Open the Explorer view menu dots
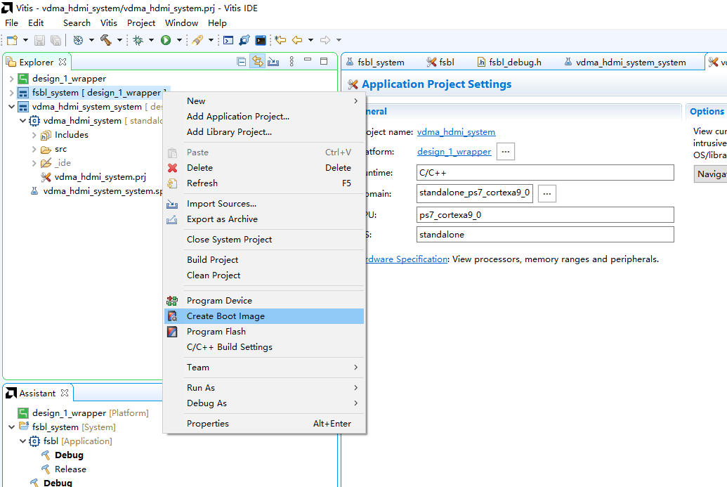This screenshot has width=727, height=487. click(292, 61)
